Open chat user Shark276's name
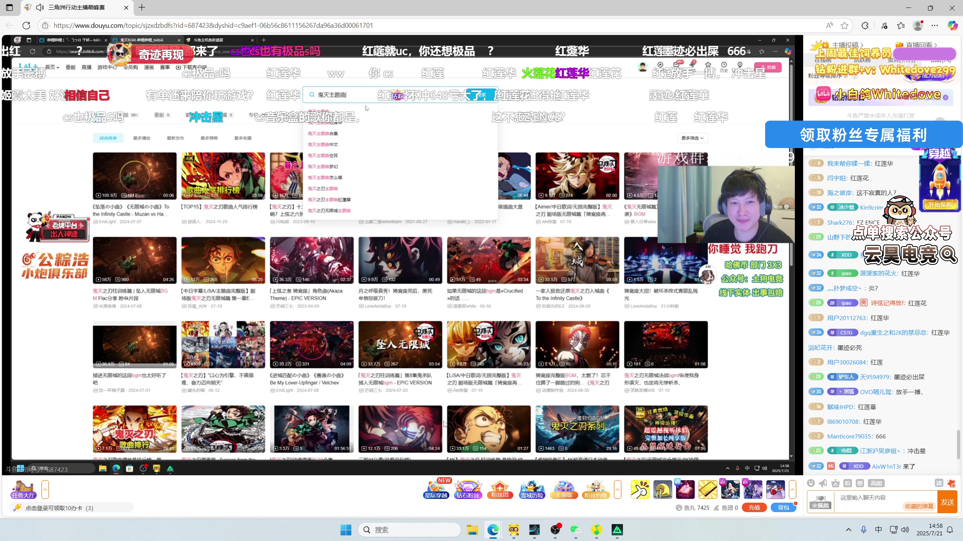Viewport: 963px width, 541px height. [x=840, y=222]
